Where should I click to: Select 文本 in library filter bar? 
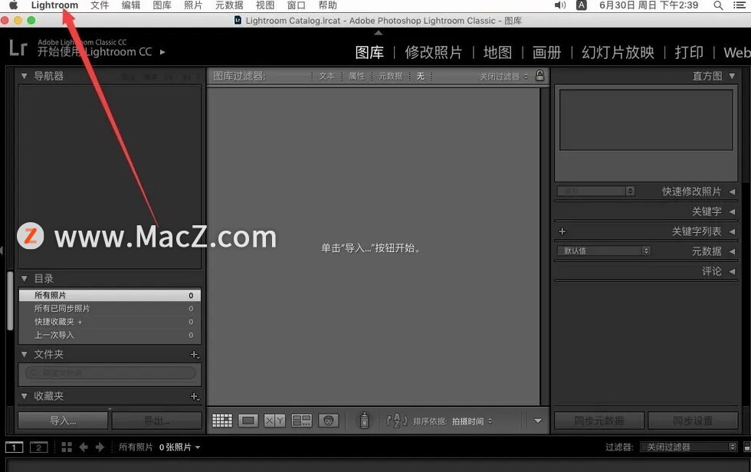327,76
